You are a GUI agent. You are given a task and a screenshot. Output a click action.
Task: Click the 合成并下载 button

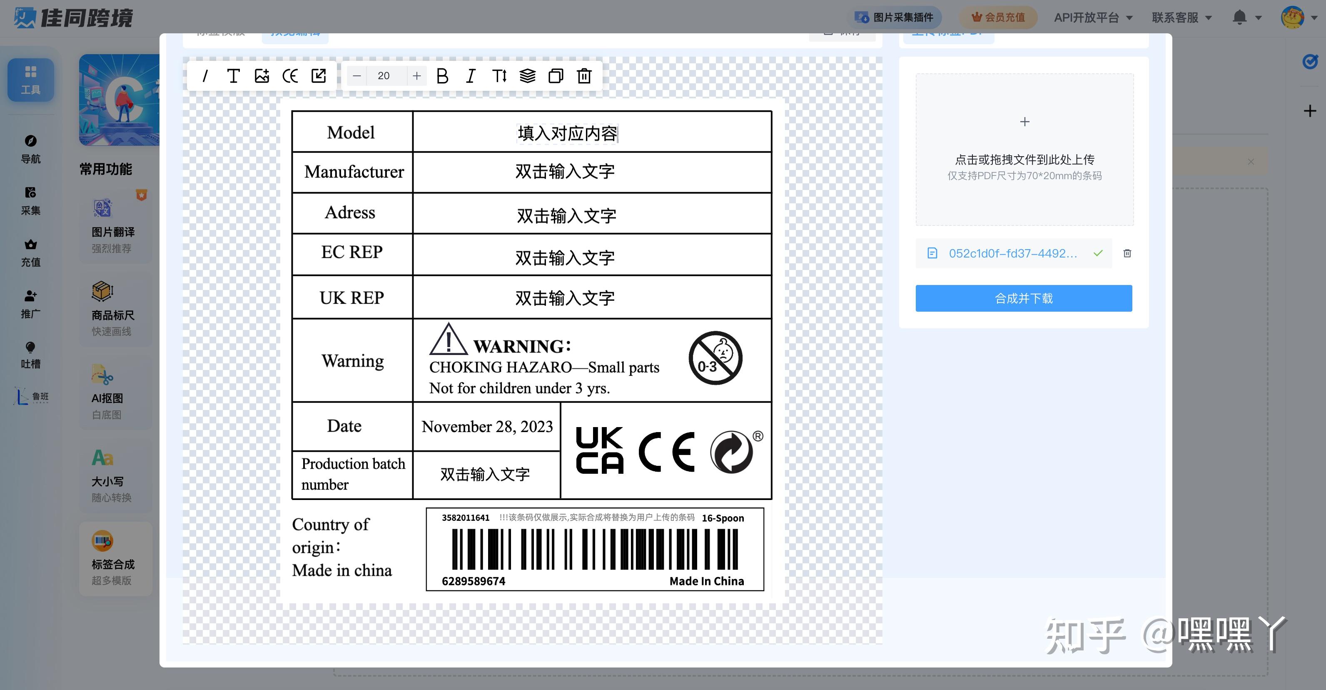pyautogui.click(x=1023, y=297)
